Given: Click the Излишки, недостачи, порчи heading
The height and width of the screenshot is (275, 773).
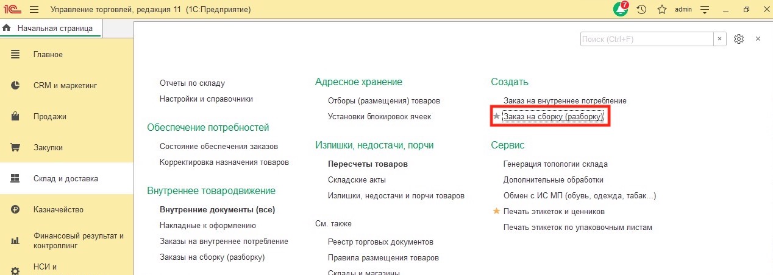Looking at the screenshot, I should [374, 145].
